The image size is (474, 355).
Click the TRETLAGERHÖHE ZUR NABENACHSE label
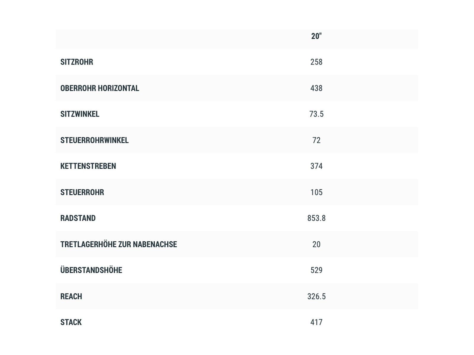(118, 244)
